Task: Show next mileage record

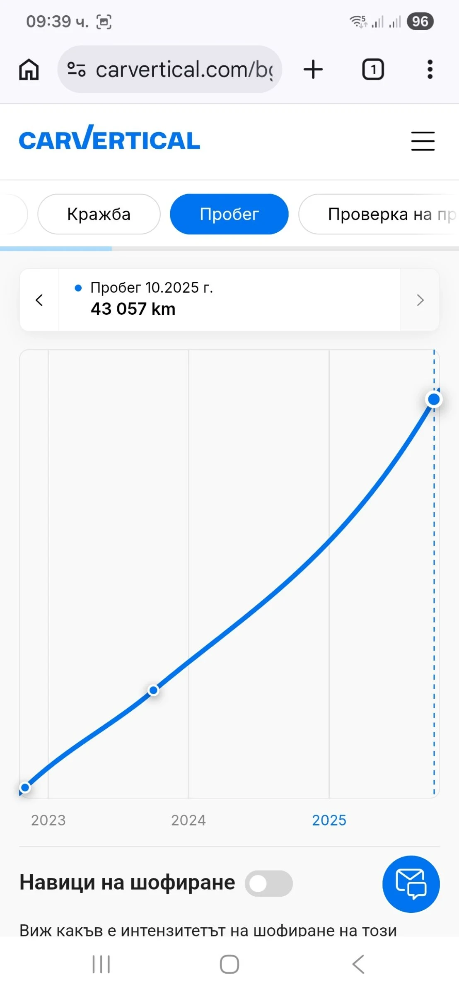Action: [420, 300]
